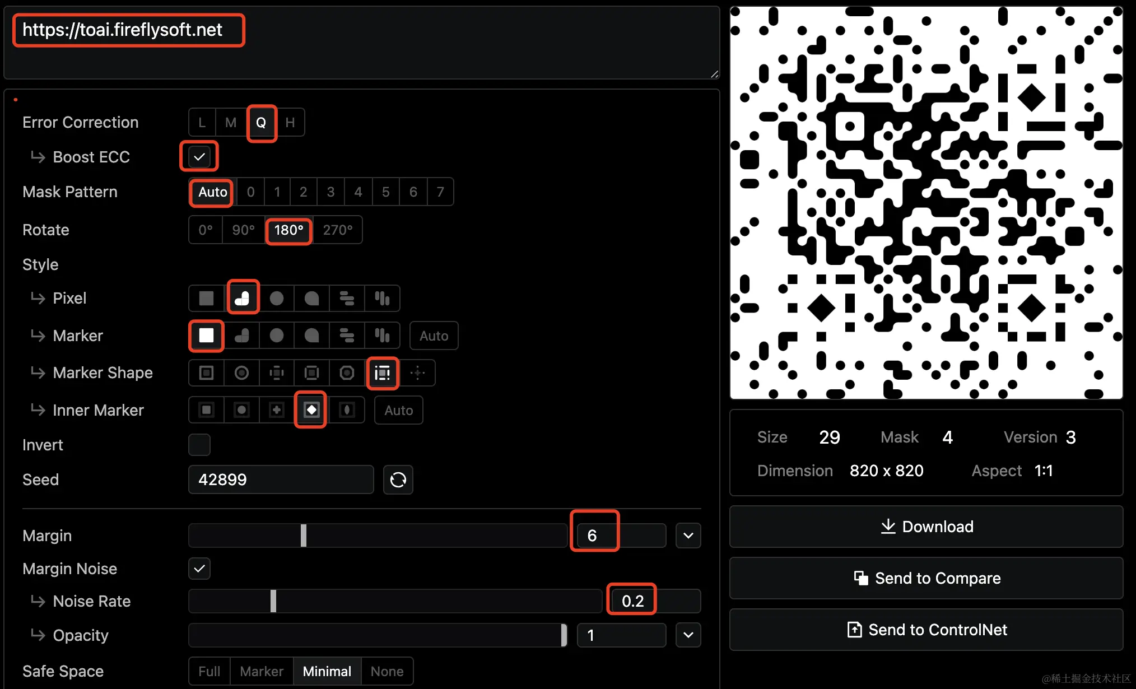Select the diamond Inner Marker icon
Screen dimensions: 1136x689
pos(311,410)
